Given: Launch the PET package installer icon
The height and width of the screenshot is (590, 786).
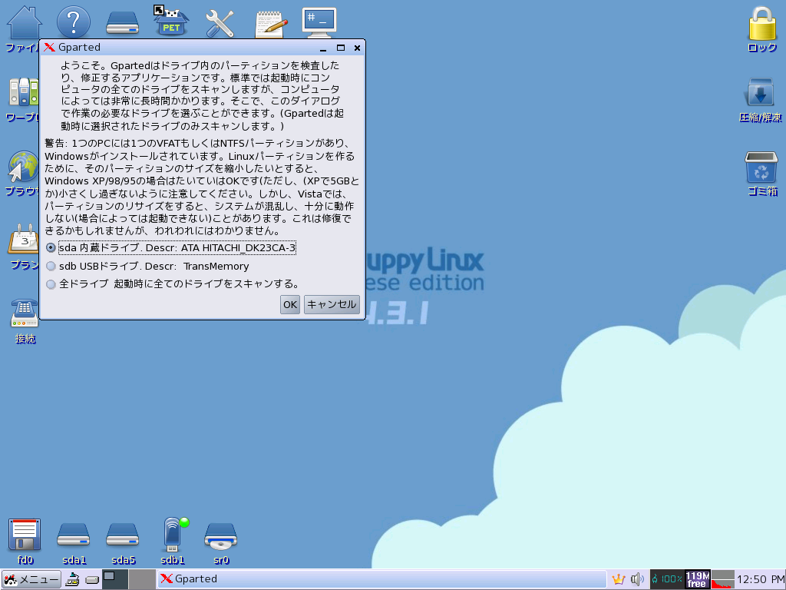Looking at the screenshot, I should pos(171,21).
